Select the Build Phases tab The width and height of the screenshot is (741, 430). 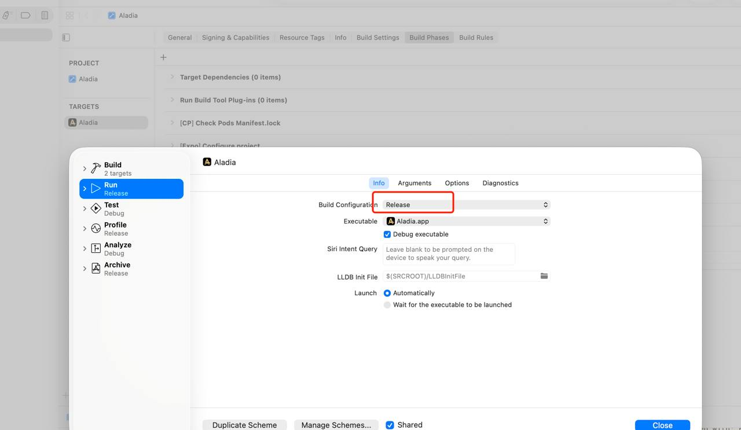point(429,38)
